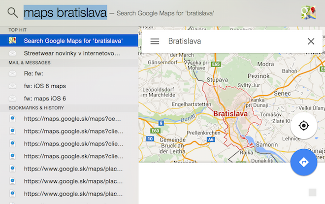Click Pezinok on the map
Screen dimensions: 325x204
[x=259, y=76]
